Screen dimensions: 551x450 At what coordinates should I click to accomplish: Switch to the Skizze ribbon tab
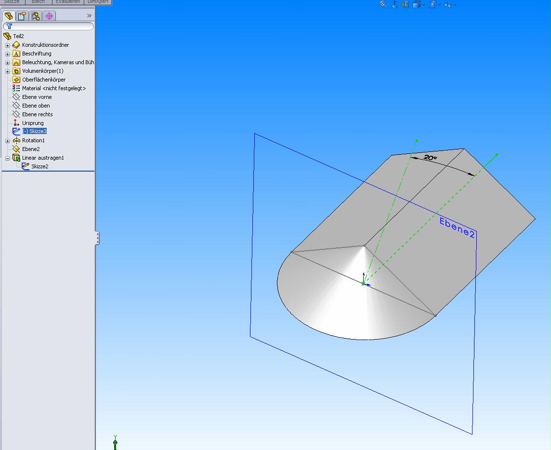pyautogui.click(x=12, y=2)
